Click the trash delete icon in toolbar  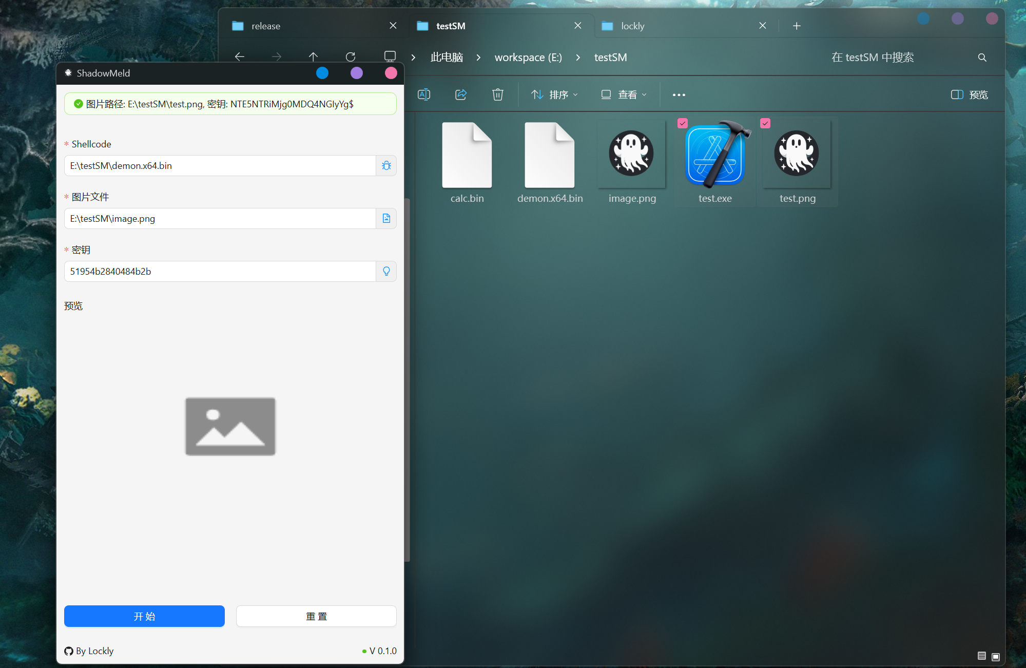[497, 94]
